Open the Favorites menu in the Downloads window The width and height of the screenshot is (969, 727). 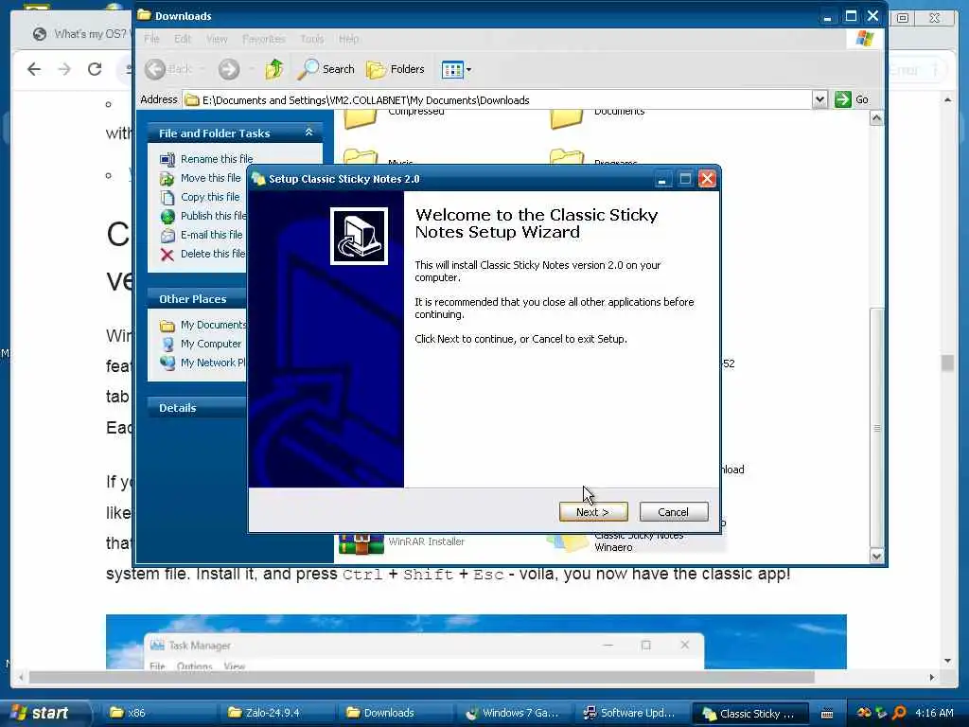[x=264, y=39]
